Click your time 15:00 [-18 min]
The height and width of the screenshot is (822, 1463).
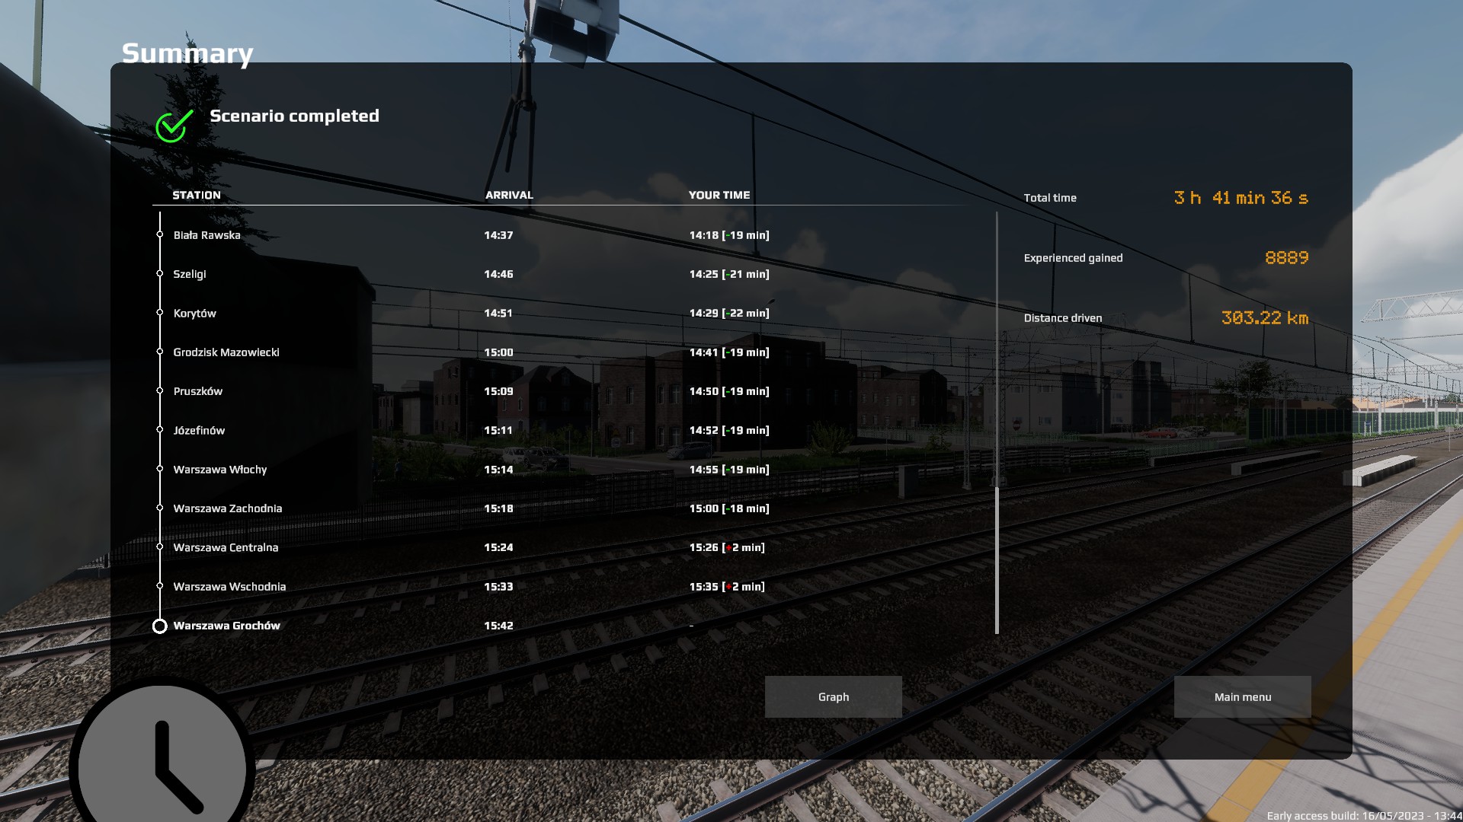click(x=729, y=508)
